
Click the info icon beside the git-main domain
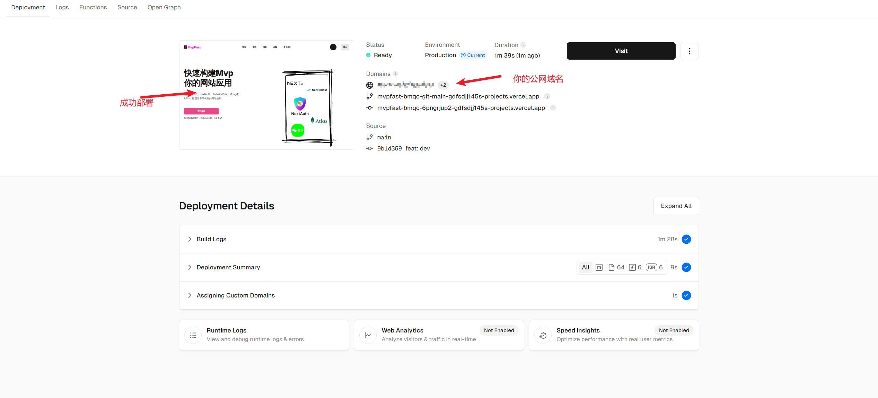point(547,96)
